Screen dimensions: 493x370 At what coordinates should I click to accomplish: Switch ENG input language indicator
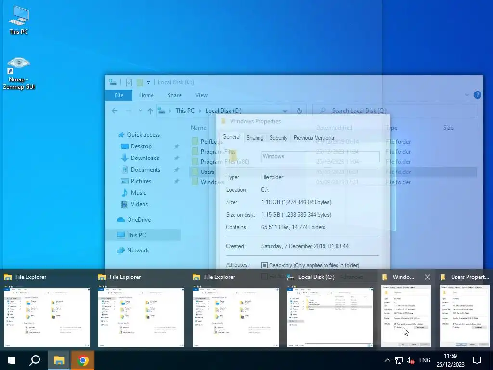tap(425, 360)
